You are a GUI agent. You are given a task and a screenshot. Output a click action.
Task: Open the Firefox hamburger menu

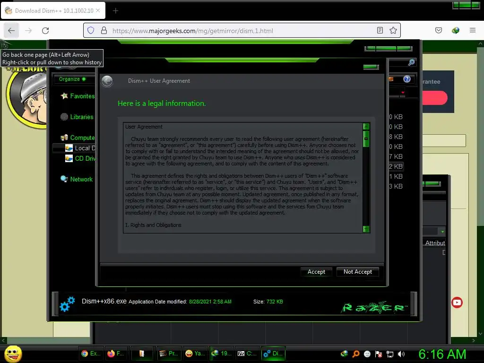click(x=473, y=30)
